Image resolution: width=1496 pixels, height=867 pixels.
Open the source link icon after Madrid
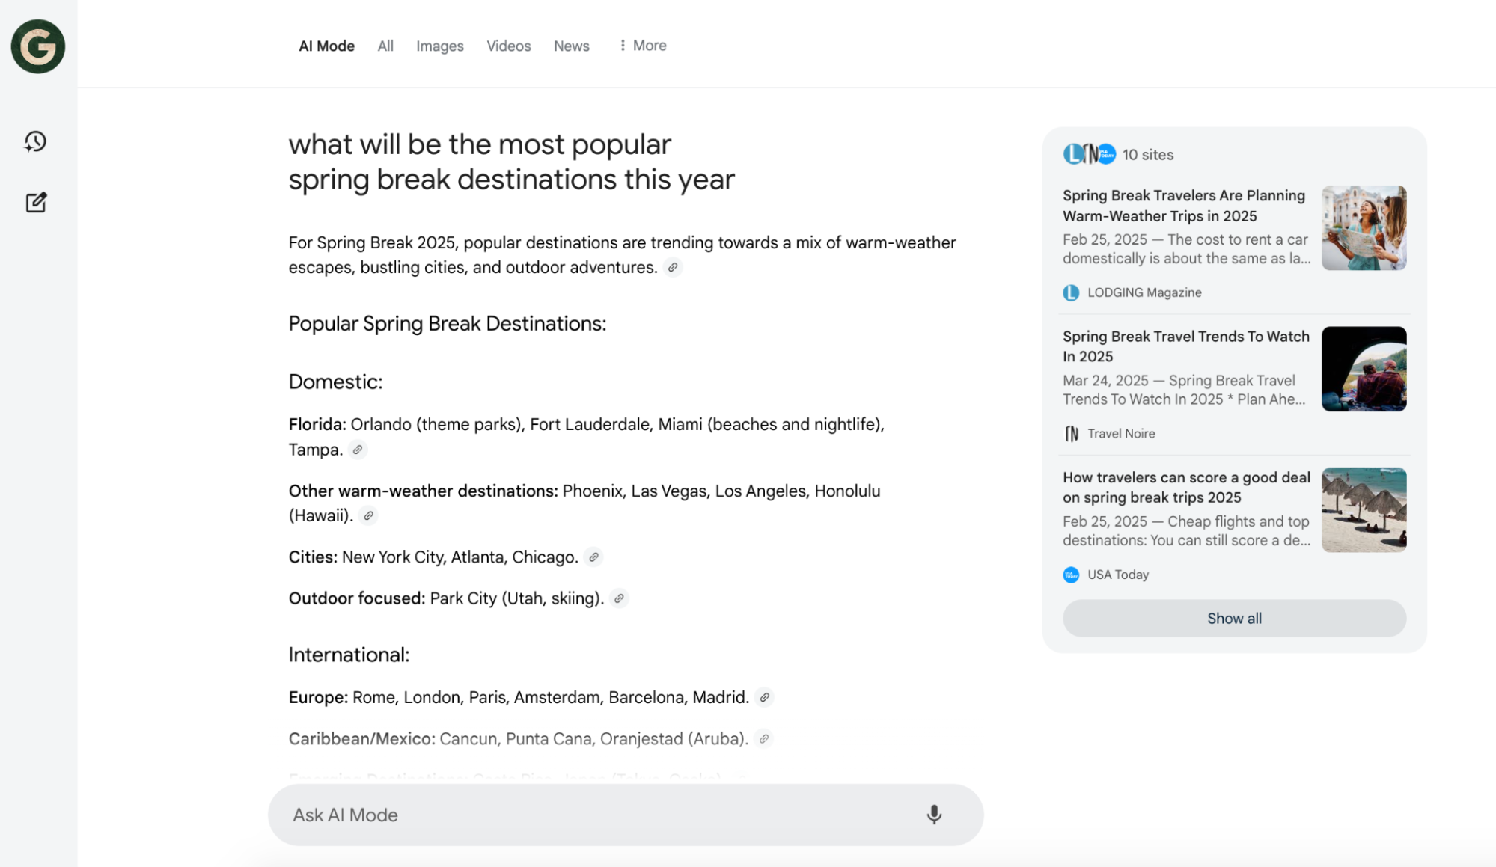click(764, 697)
